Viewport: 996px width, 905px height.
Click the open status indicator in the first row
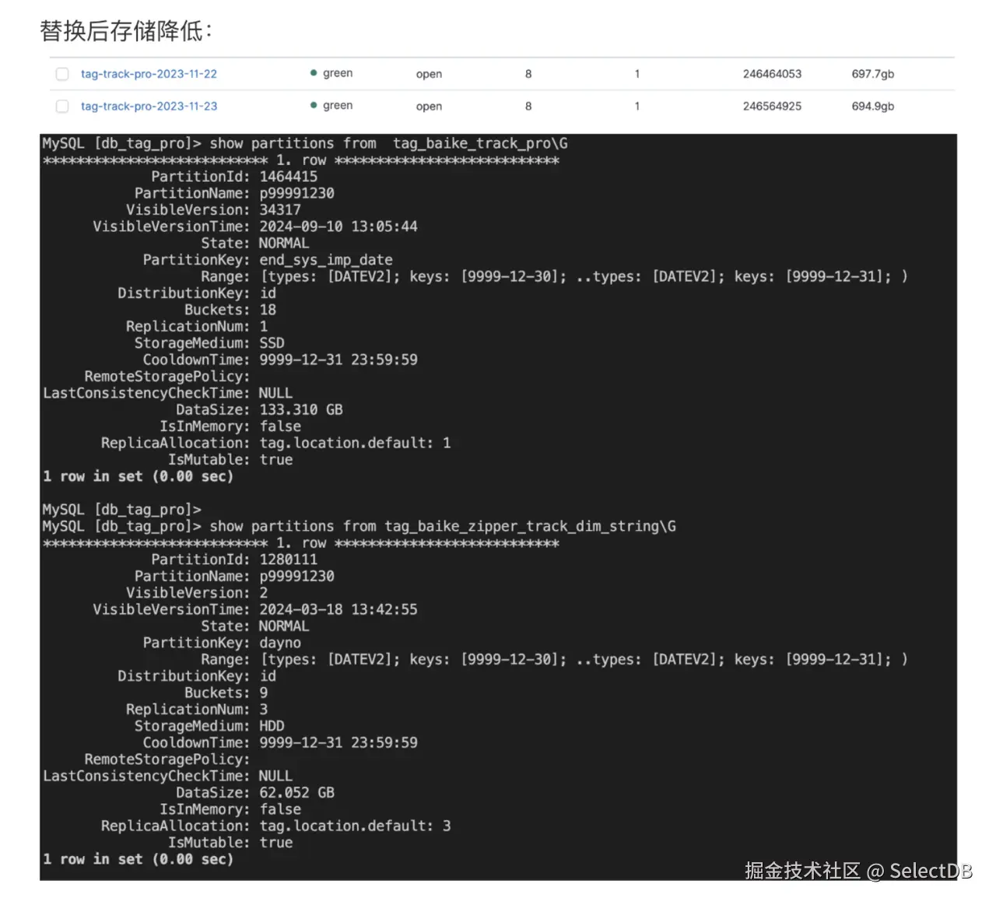coord(429,74)
